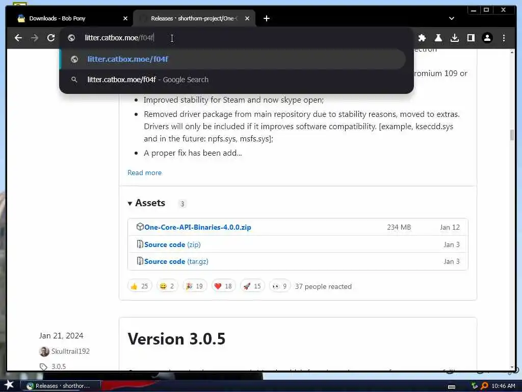Image resolution: width=522 pixels, height=392 pixels.
Task: Go back with the browser back arrow
Action: (x=18, y=38)
